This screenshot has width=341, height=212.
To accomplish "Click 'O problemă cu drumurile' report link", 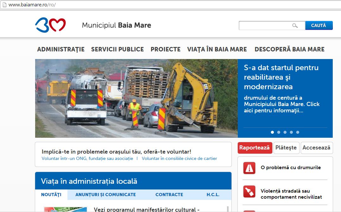I will click(x=291, y=168).
